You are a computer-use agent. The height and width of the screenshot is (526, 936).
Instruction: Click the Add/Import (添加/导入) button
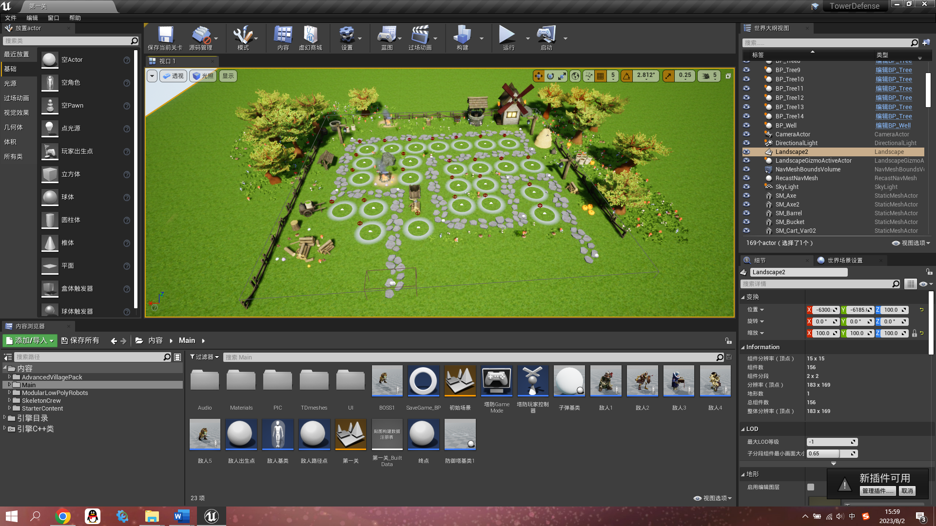(x=30, y=340)
